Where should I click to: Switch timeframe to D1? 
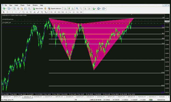pos(74,12)
